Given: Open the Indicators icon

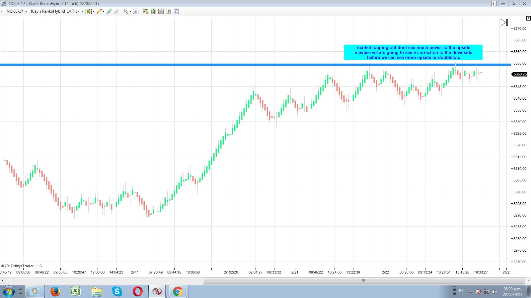Looking at the screenshot, I should (x=153, y=11).
